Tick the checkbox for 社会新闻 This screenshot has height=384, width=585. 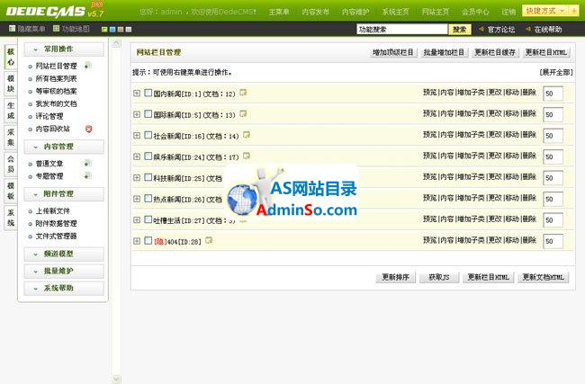(148, 135)
